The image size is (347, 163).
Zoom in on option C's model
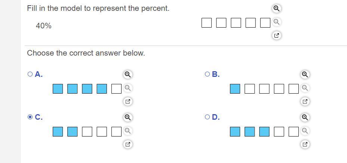pyautogui.click(x=128, y=117)
